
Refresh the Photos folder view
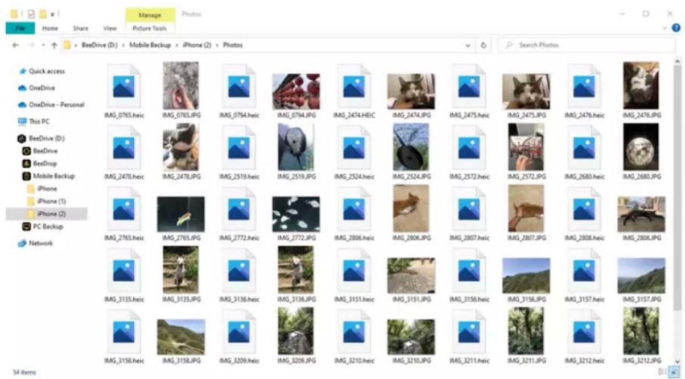484,45
